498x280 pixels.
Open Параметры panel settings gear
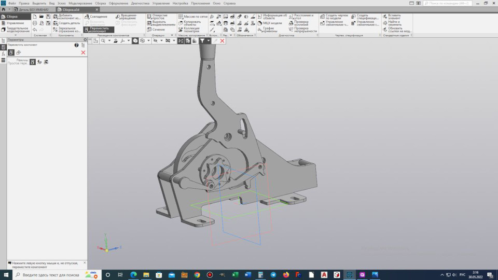pyautogui.click(x=85, y=40)
